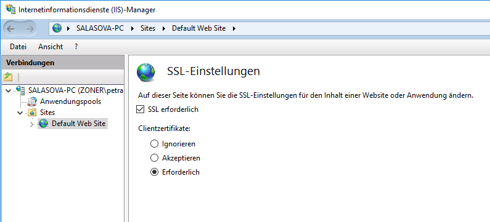Screen dimensions: 490x222
Task: Click the 'Auf dieser Seite können Sie' description
Action: [x=306, y=95]
